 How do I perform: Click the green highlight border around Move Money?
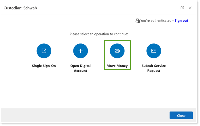coord(104,55)
